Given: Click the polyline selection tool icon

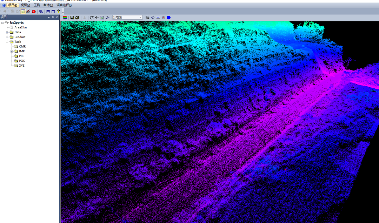Looking at the screenshot, I should [92, 18].
